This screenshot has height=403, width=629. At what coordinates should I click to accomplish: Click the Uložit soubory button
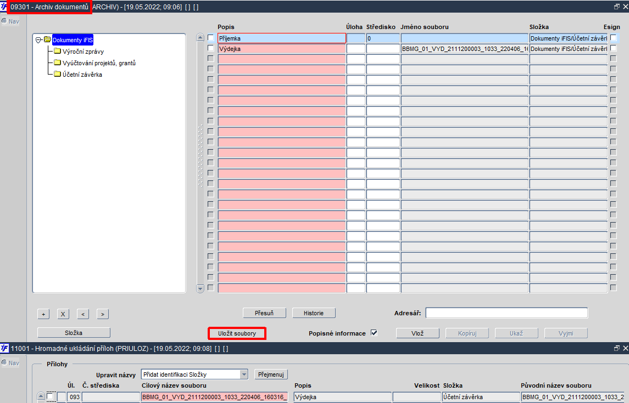click(237, 333)
